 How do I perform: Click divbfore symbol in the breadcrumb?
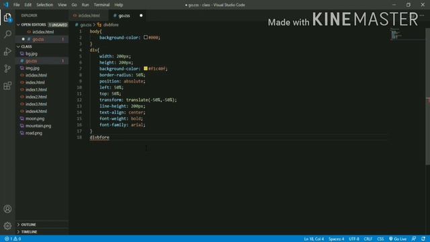tap(111, 25)
